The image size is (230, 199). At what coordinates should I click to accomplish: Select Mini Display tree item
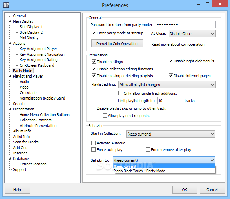click(x=29, y=38)
